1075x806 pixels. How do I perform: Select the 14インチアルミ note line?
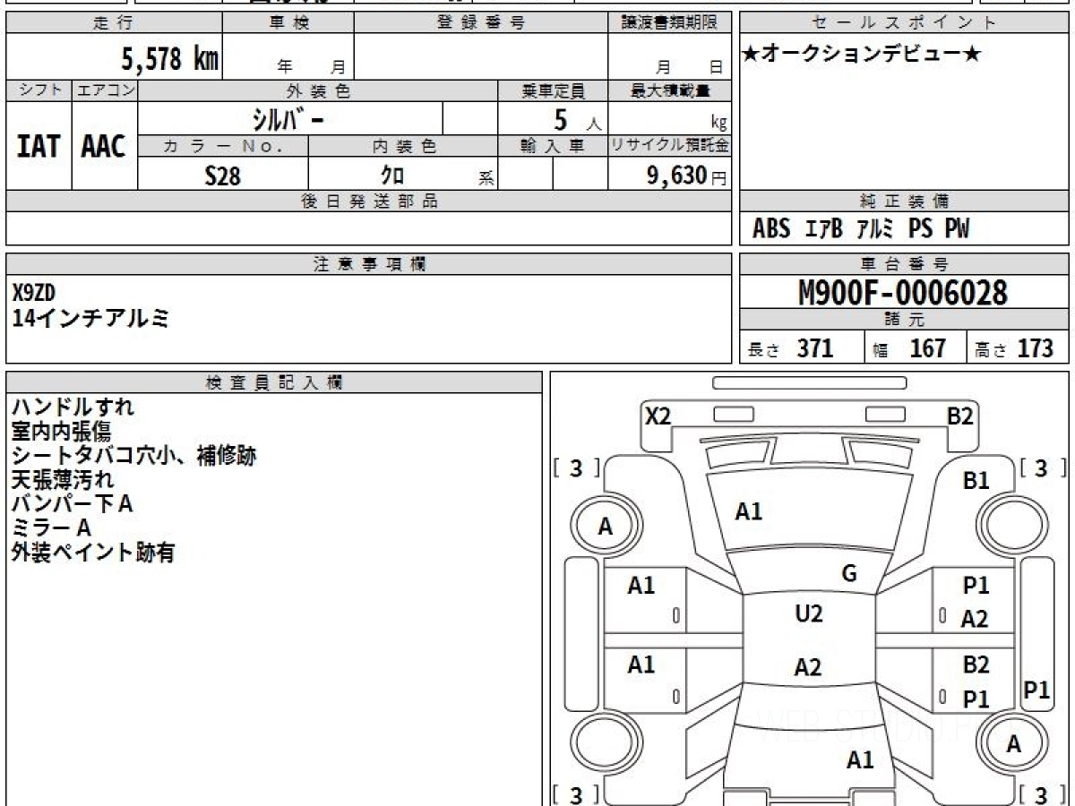pyautogui.click(x=90, y=317)
